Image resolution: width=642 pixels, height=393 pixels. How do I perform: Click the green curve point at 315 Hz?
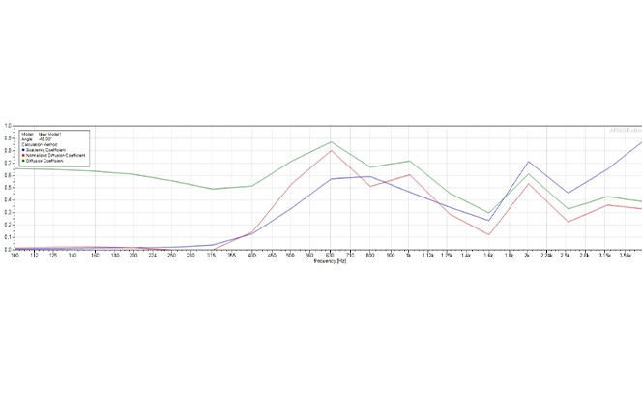click(213, 189)
